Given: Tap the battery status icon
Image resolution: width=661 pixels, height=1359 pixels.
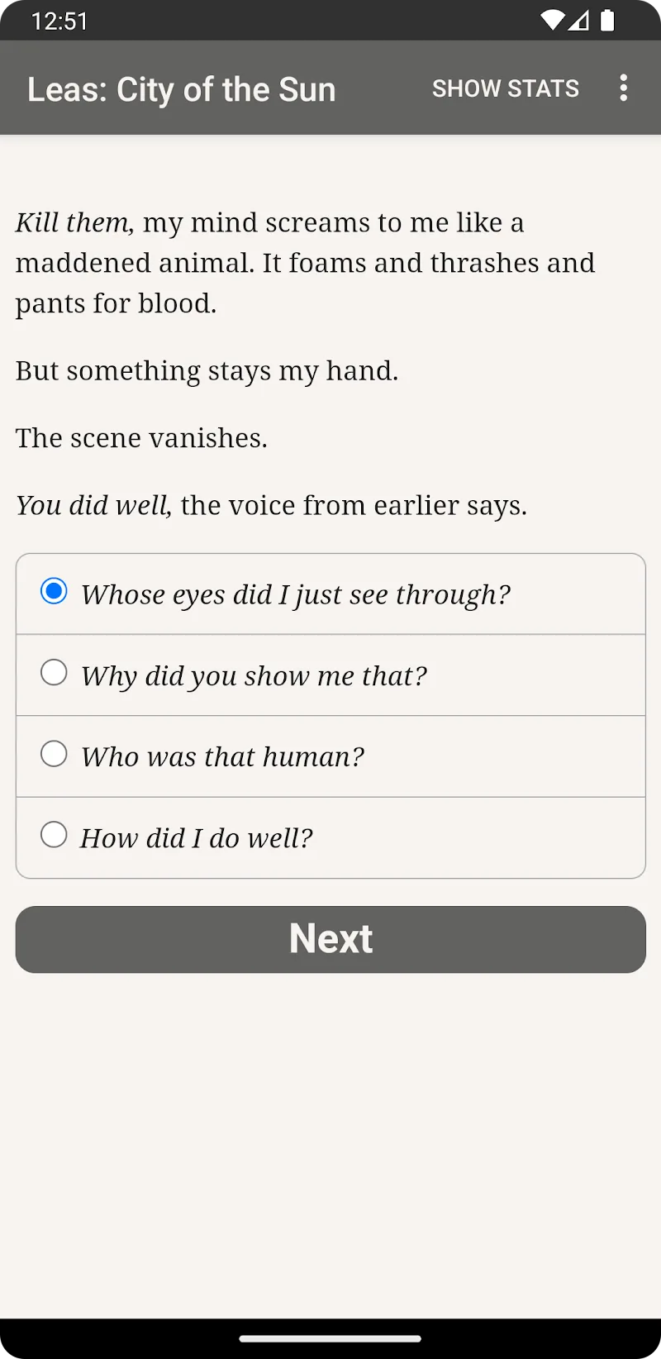Looking at the screenshot, I should click(x=607, y=21).
